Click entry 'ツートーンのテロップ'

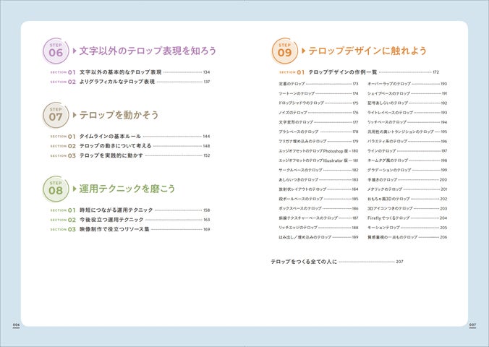point(297,93)
